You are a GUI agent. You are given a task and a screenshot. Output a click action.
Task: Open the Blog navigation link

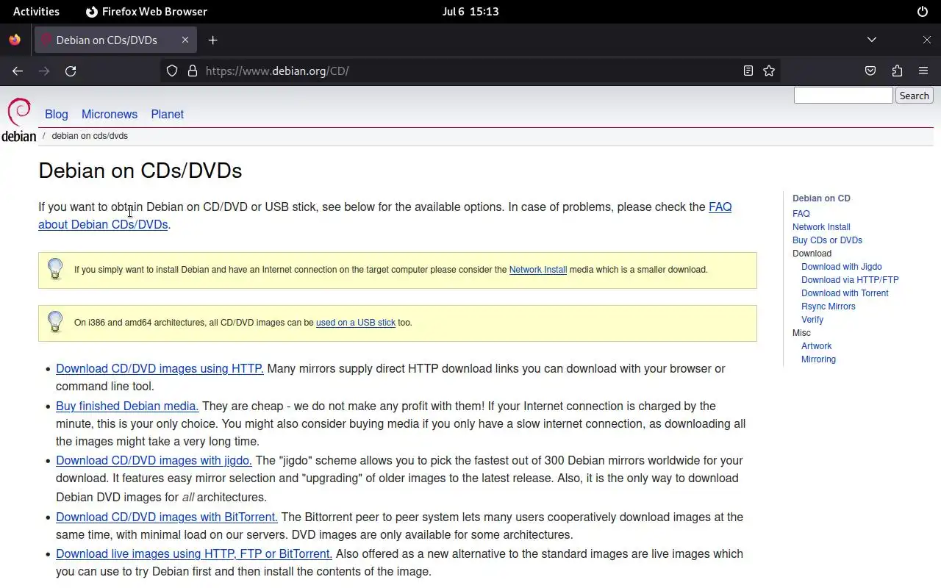click(x=57, y=114)
